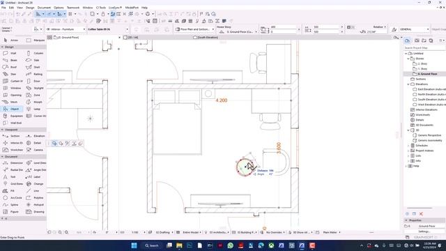Open the Relative angle dropdown
The height and width of the screenshot is (251, 446).
click(x=379, y=27)
